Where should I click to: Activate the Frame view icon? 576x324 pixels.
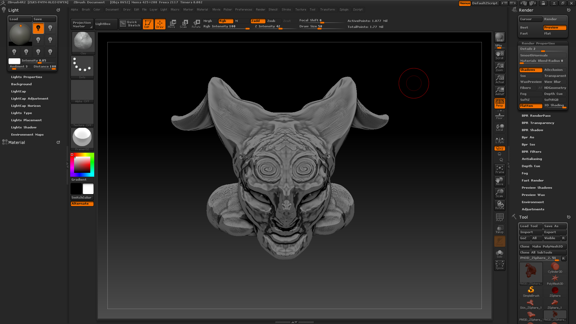[499, 169]
